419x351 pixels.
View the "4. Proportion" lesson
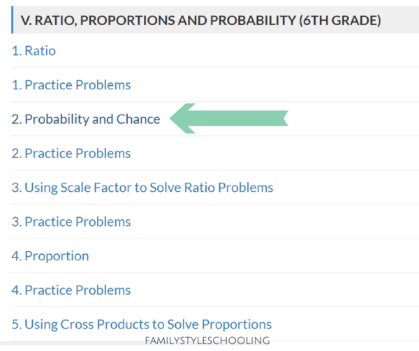pos(50,256)
